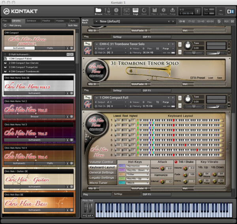Image resolution: width=237 pixels, height=224 pixels.
Task: Open the Keyb keyboard panel icon
Action: pos(135,11)
